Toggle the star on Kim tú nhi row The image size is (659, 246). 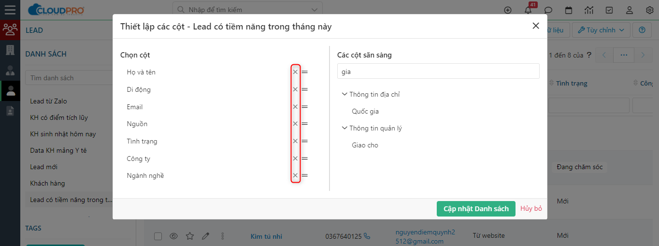190,236
